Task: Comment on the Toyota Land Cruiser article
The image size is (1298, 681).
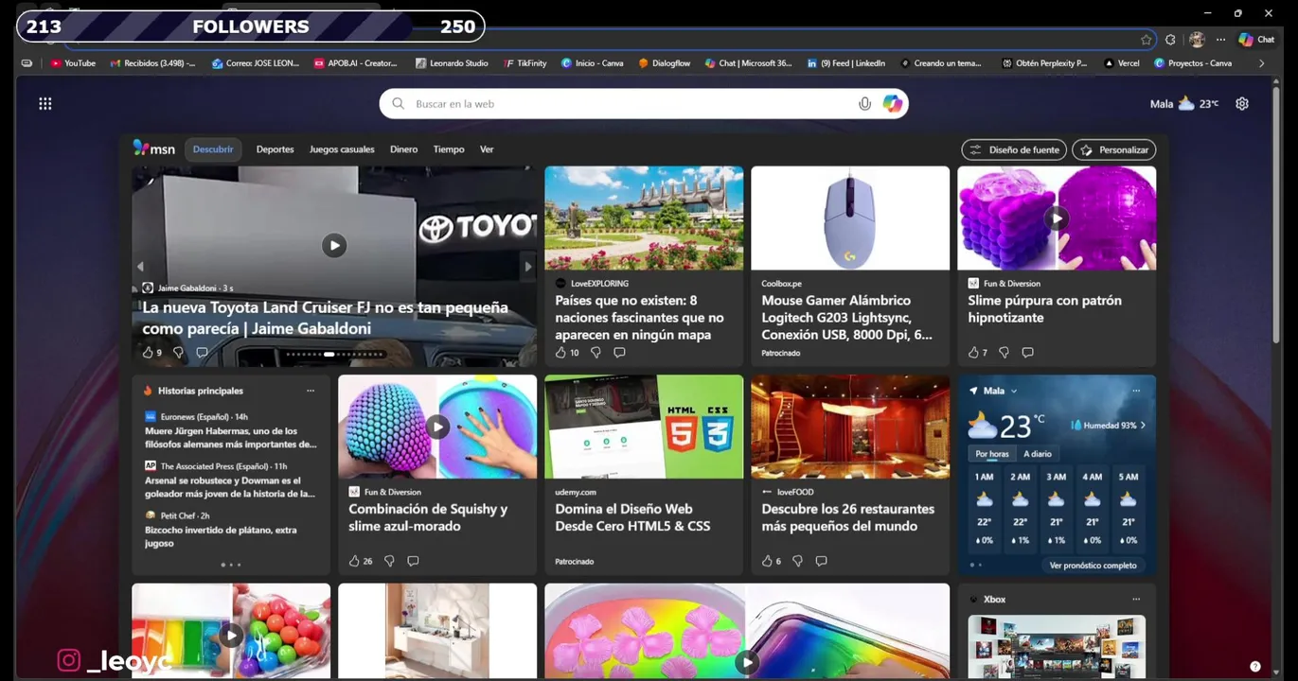Action: (x=202, y=353)
